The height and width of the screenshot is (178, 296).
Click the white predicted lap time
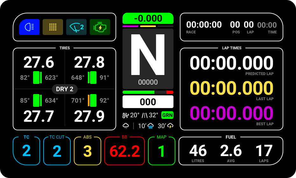coord(232,63)
